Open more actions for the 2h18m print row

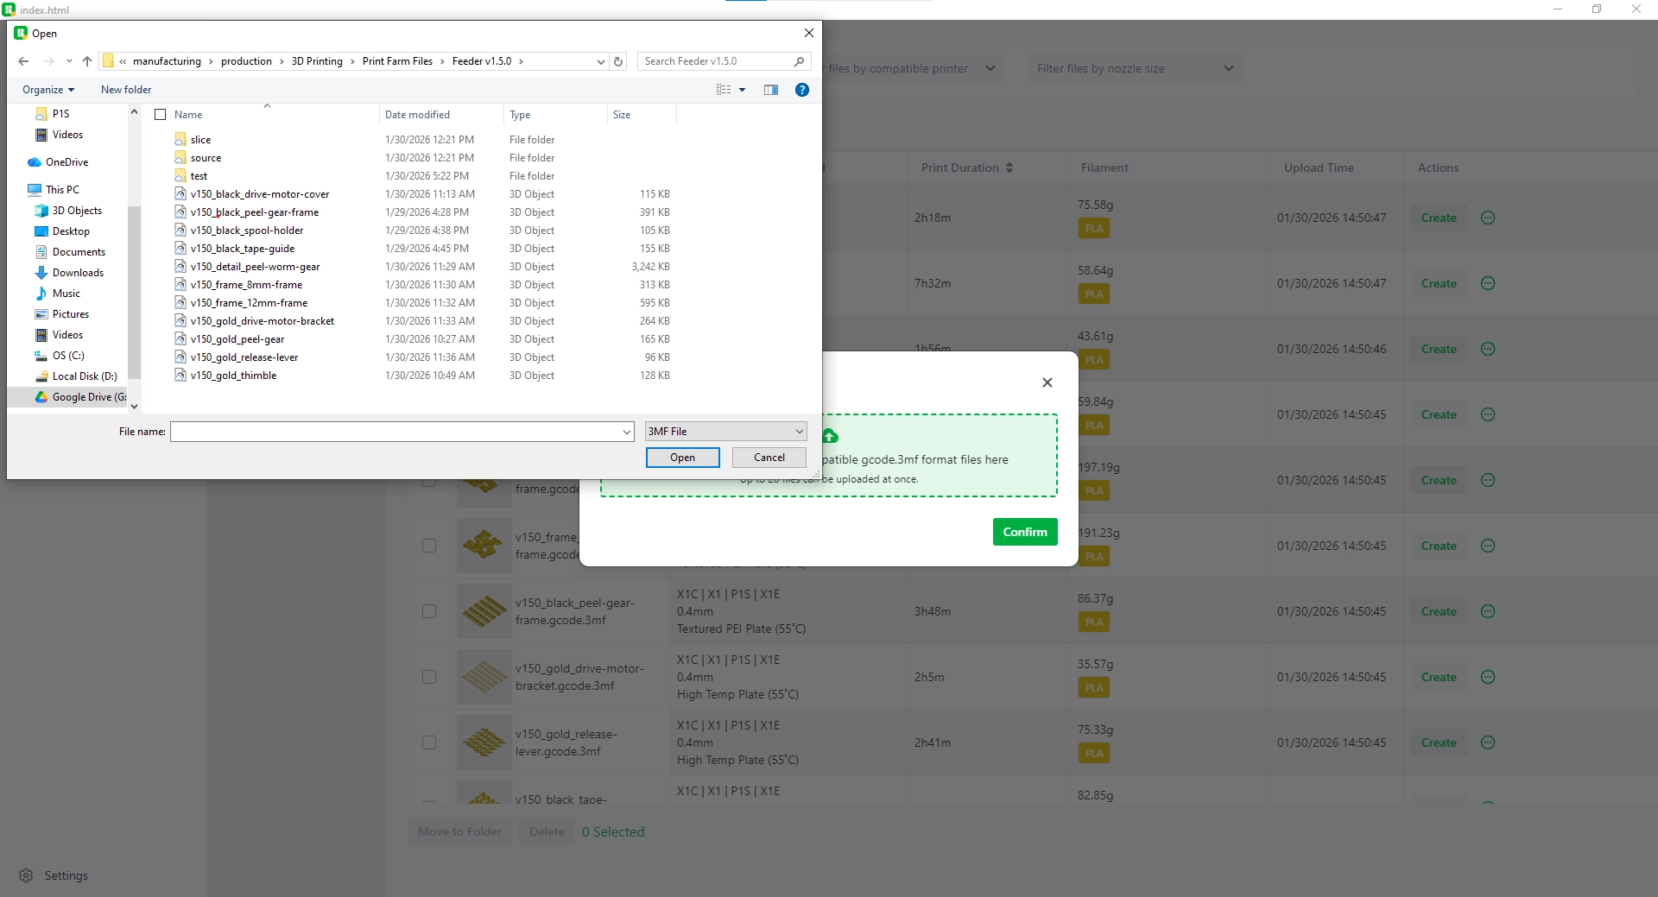1488,218
